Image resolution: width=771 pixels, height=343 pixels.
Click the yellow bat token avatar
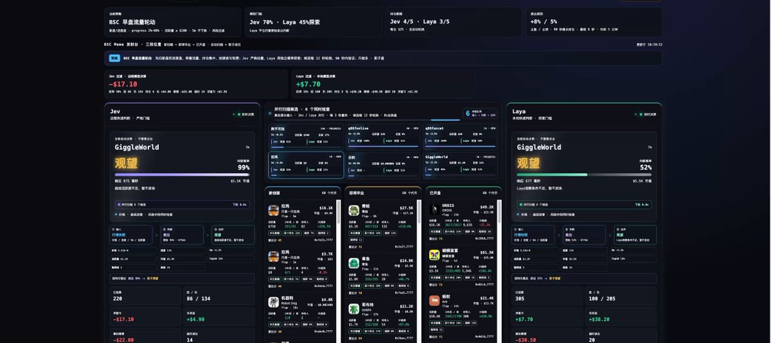[x=434, y=255]
